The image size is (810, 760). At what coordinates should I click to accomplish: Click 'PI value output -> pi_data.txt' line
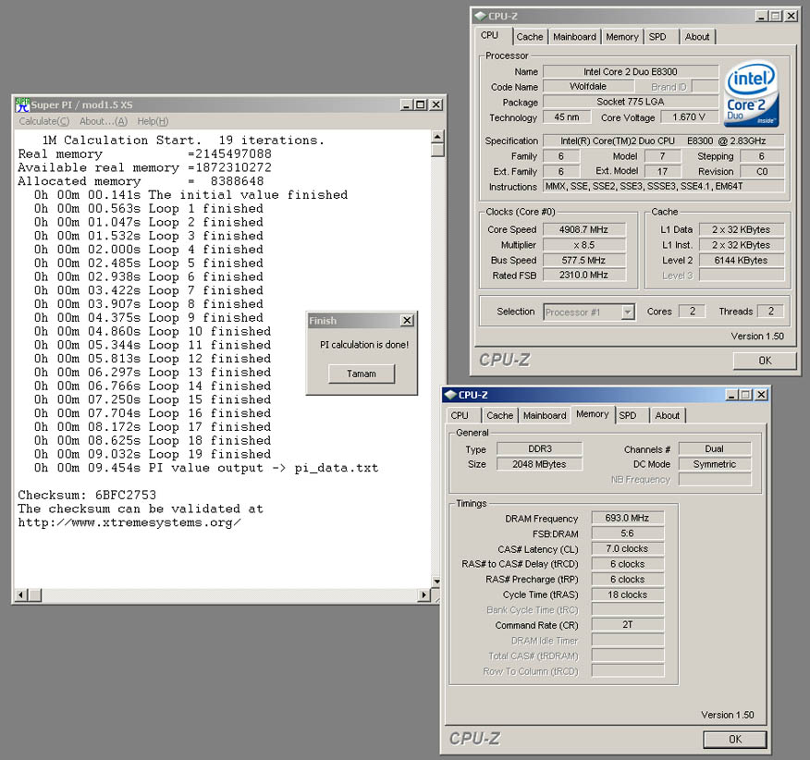(x=206, y=468)
